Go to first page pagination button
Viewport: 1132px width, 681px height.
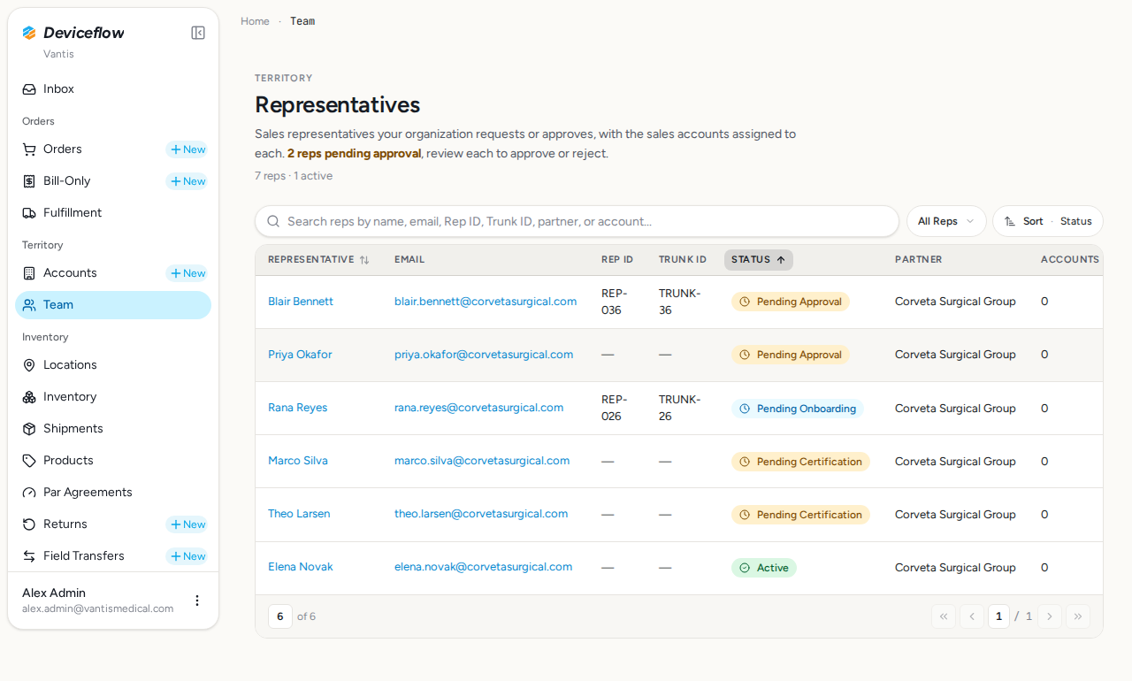click(944, 616)
